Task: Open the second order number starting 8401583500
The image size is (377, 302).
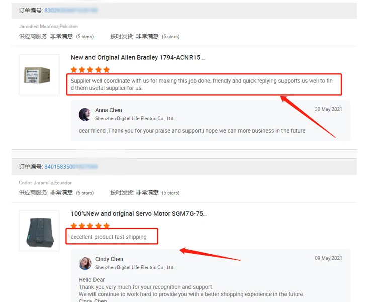Action: [x=71, y=167]
